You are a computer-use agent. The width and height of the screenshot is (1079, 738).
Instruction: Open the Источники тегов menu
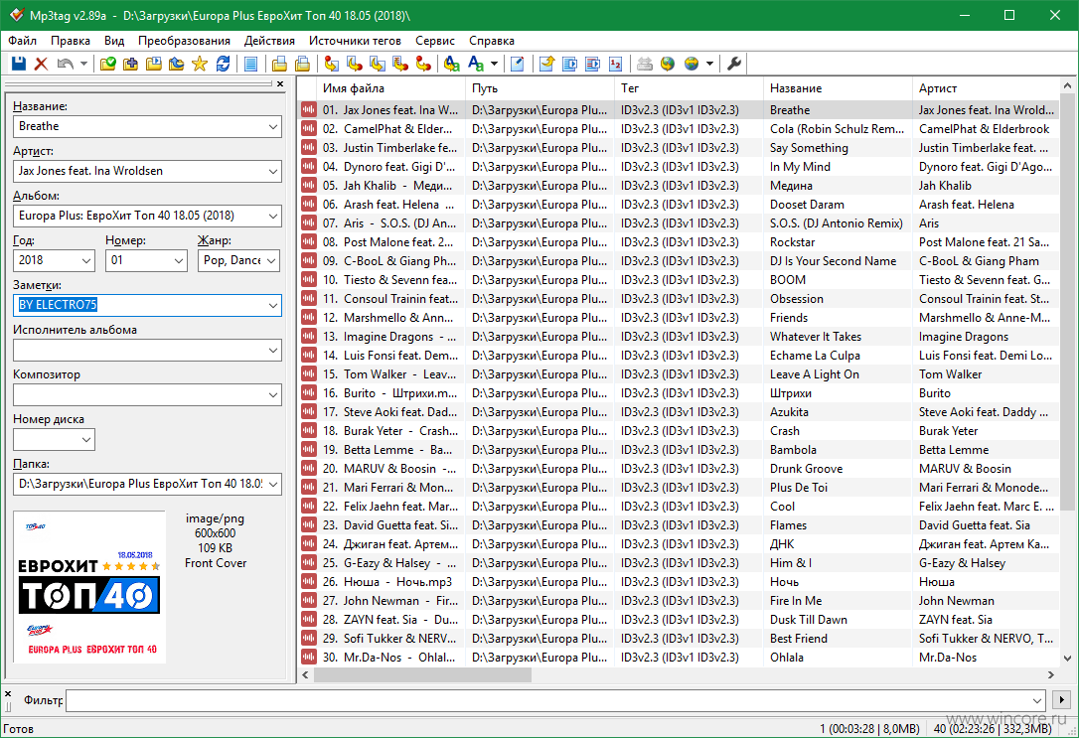click(x=355, y=41)
